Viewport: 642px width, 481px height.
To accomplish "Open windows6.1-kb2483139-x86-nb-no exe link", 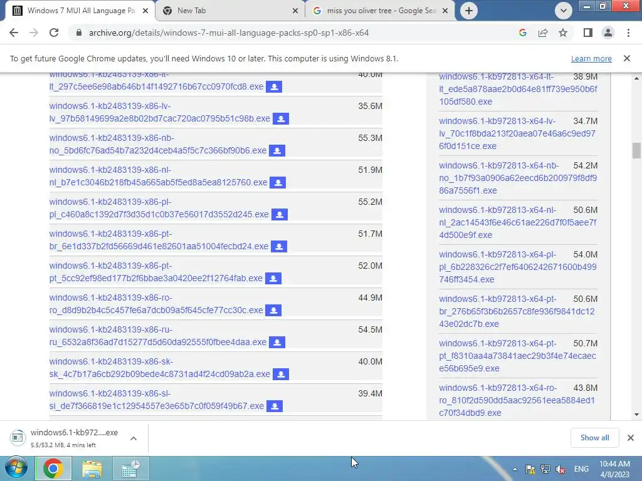I will click(157, 144).
